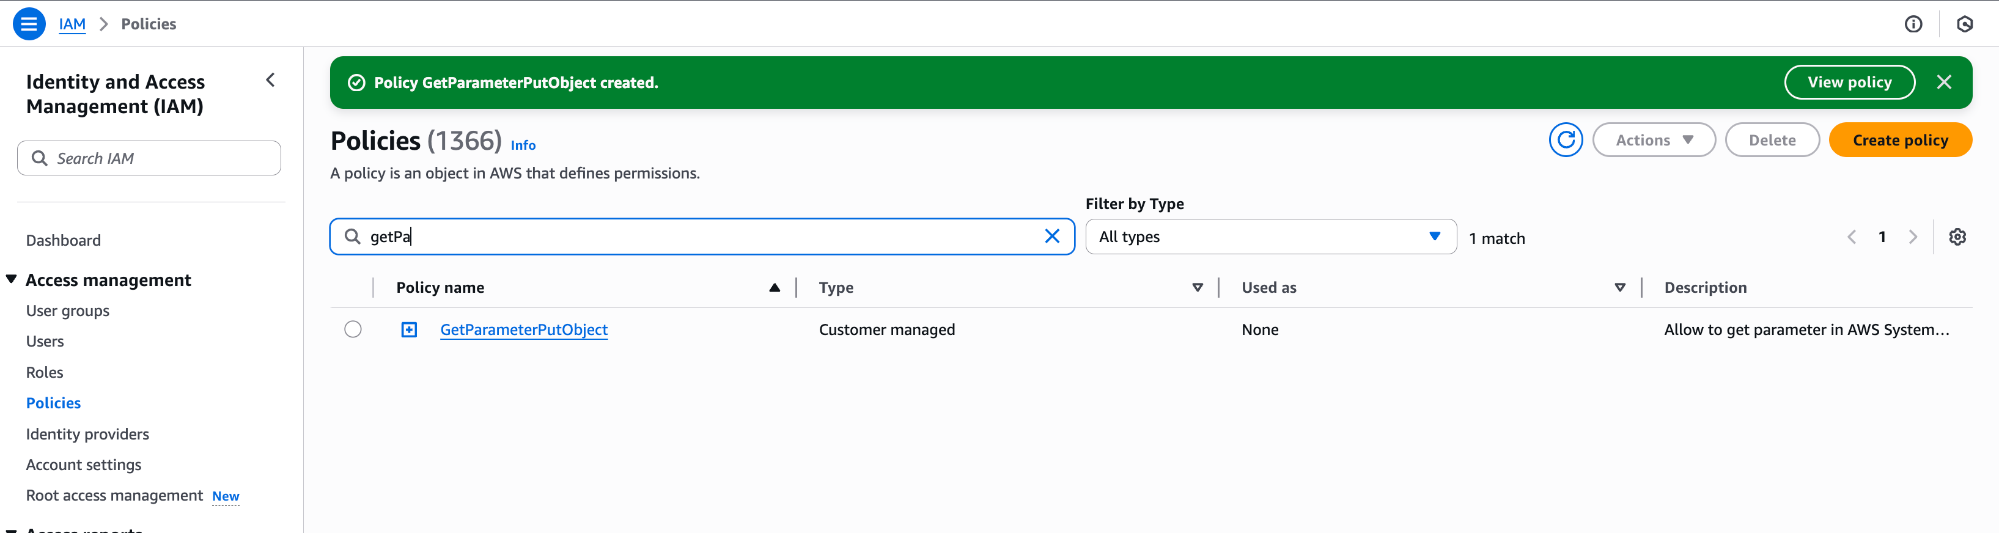Open table preferences gear icon
Screen dimensions: 1999x533
point(1957,237)
